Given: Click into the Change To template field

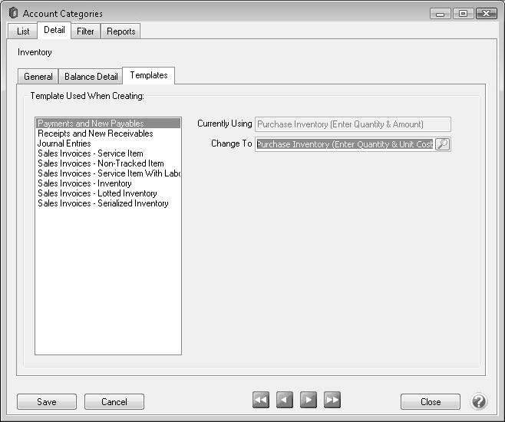Looking at the screenshot, I should pos(345,144).
